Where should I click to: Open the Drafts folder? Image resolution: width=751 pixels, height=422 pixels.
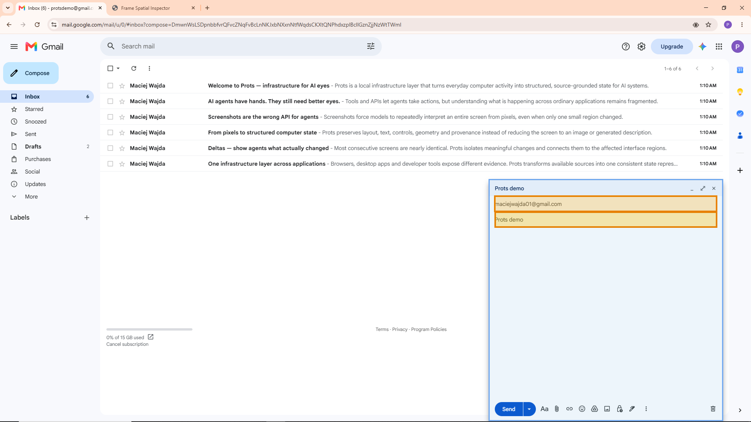[x=47, y=147]
